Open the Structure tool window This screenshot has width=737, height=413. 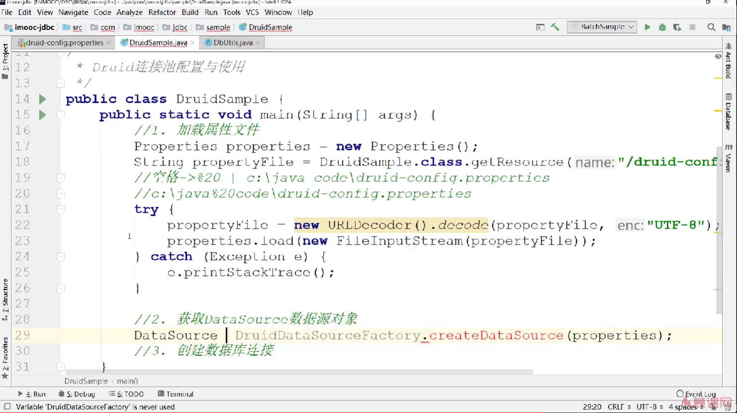[5, 299]
